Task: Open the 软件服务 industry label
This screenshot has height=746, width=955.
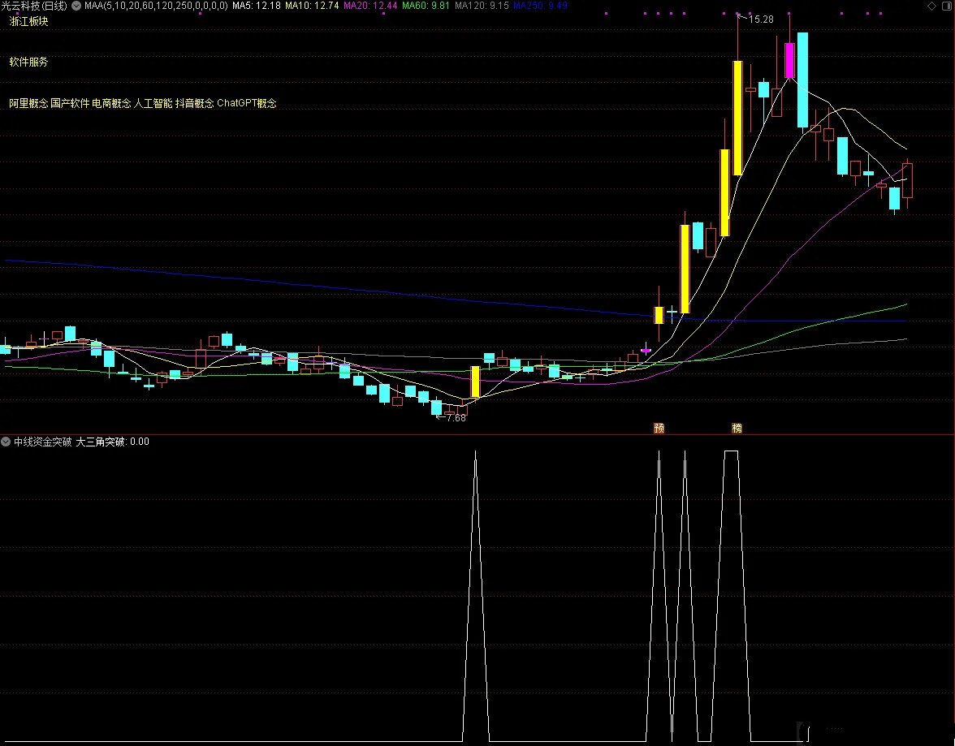Action: coord(28,63)
